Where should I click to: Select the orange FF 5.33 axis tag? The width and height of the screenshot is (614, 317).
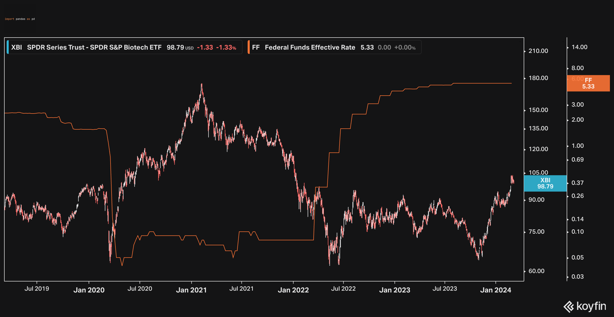tap(588, 83)
